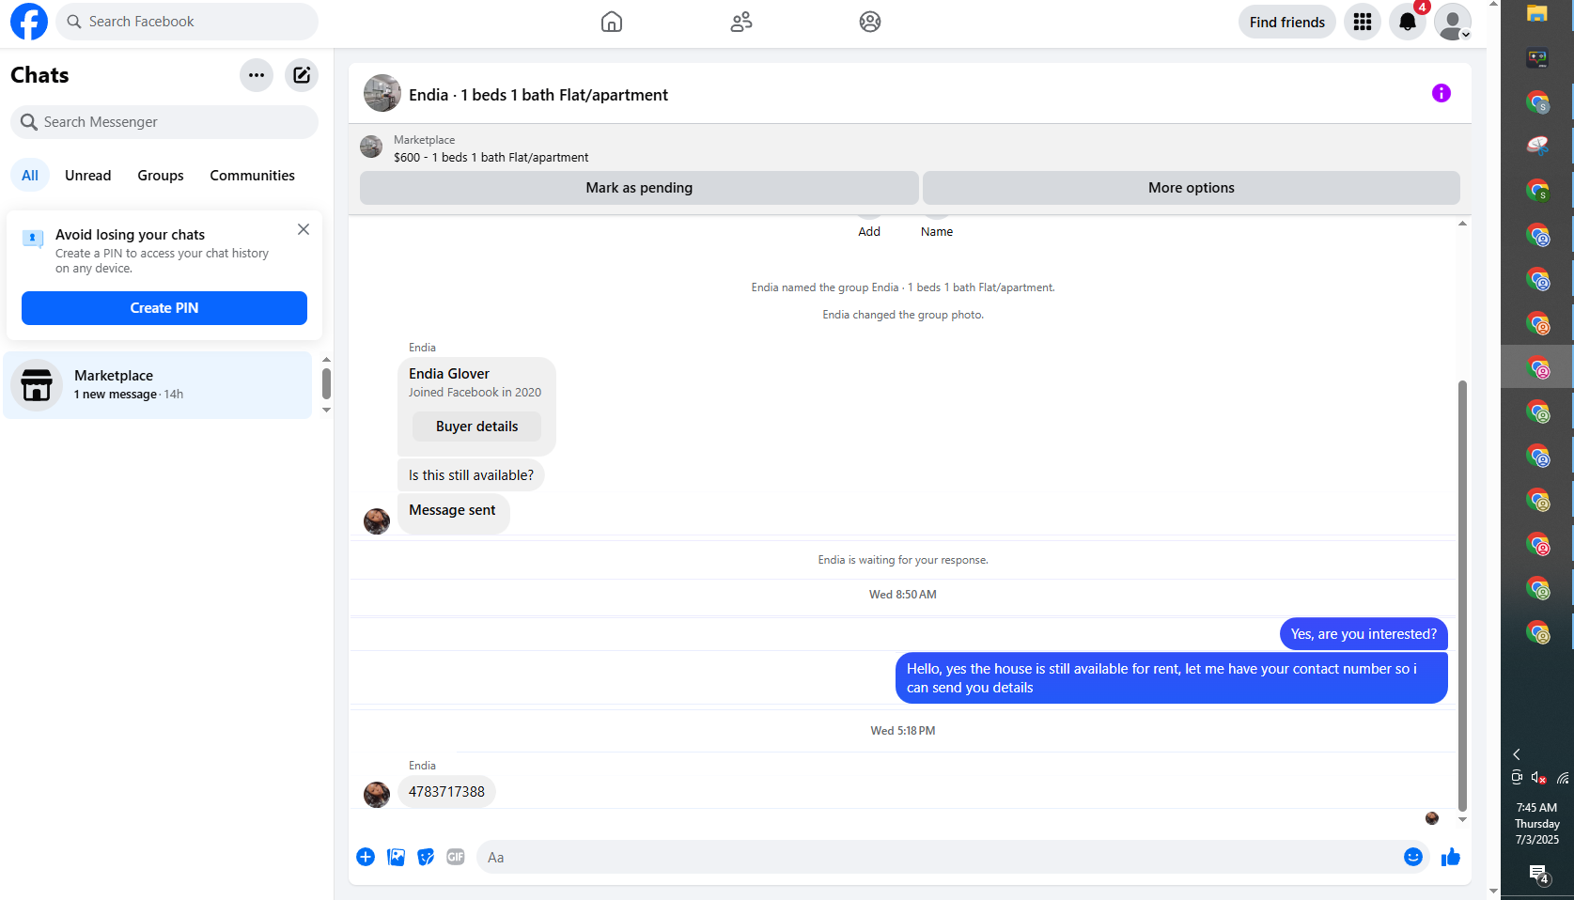The width and height of the screenshot is (1574, 900).
Task: Click Create PIN button
Action: pyautogui.click(x=164, y=308)
